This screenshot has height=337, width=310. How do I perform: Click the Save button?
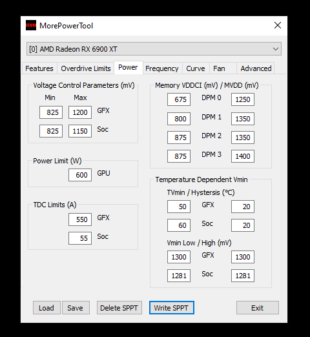[76, 308]
